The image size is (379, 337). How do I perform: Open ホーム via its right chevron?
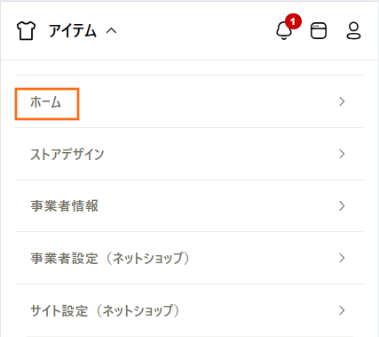click(x=342, y=101)
